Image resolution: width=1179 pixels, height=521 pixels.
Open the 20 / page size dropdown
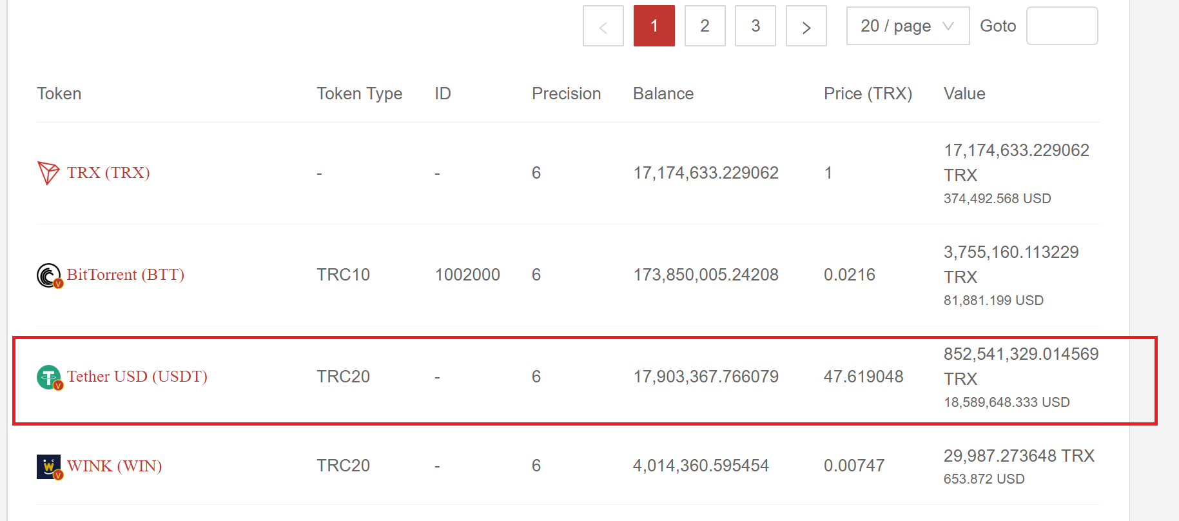tap(907, 26)
